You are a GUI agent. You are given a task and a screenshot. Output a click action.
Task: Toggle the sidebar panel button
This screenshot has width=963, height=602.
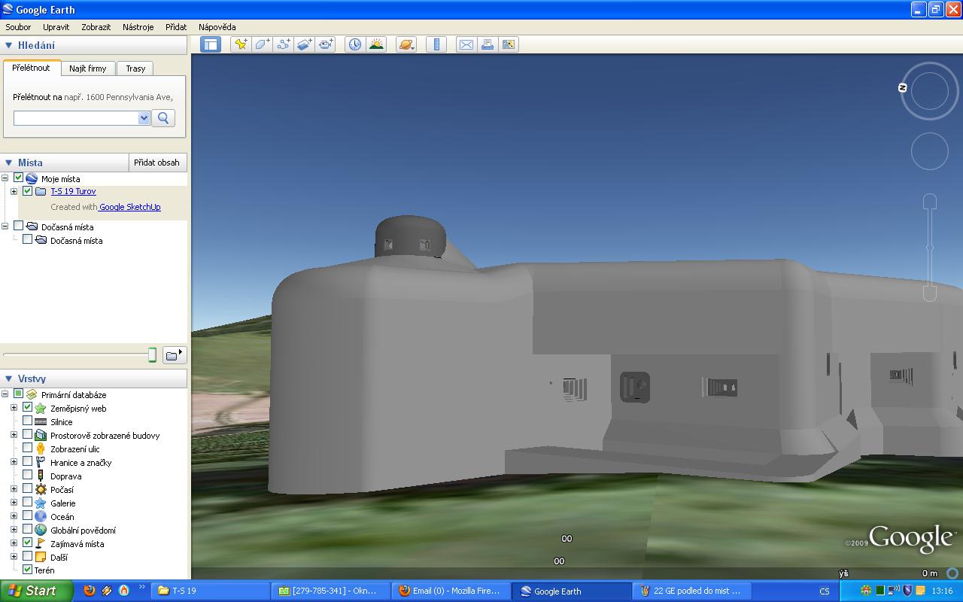click(x=211, y=44)
